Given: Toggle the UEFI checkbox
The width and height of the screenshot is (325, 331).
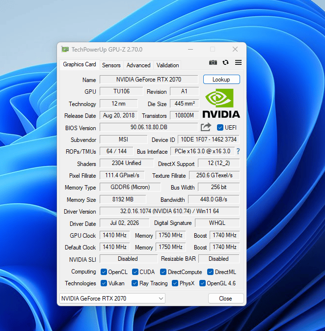Looking at the screenshot, I should coord(220,128).
